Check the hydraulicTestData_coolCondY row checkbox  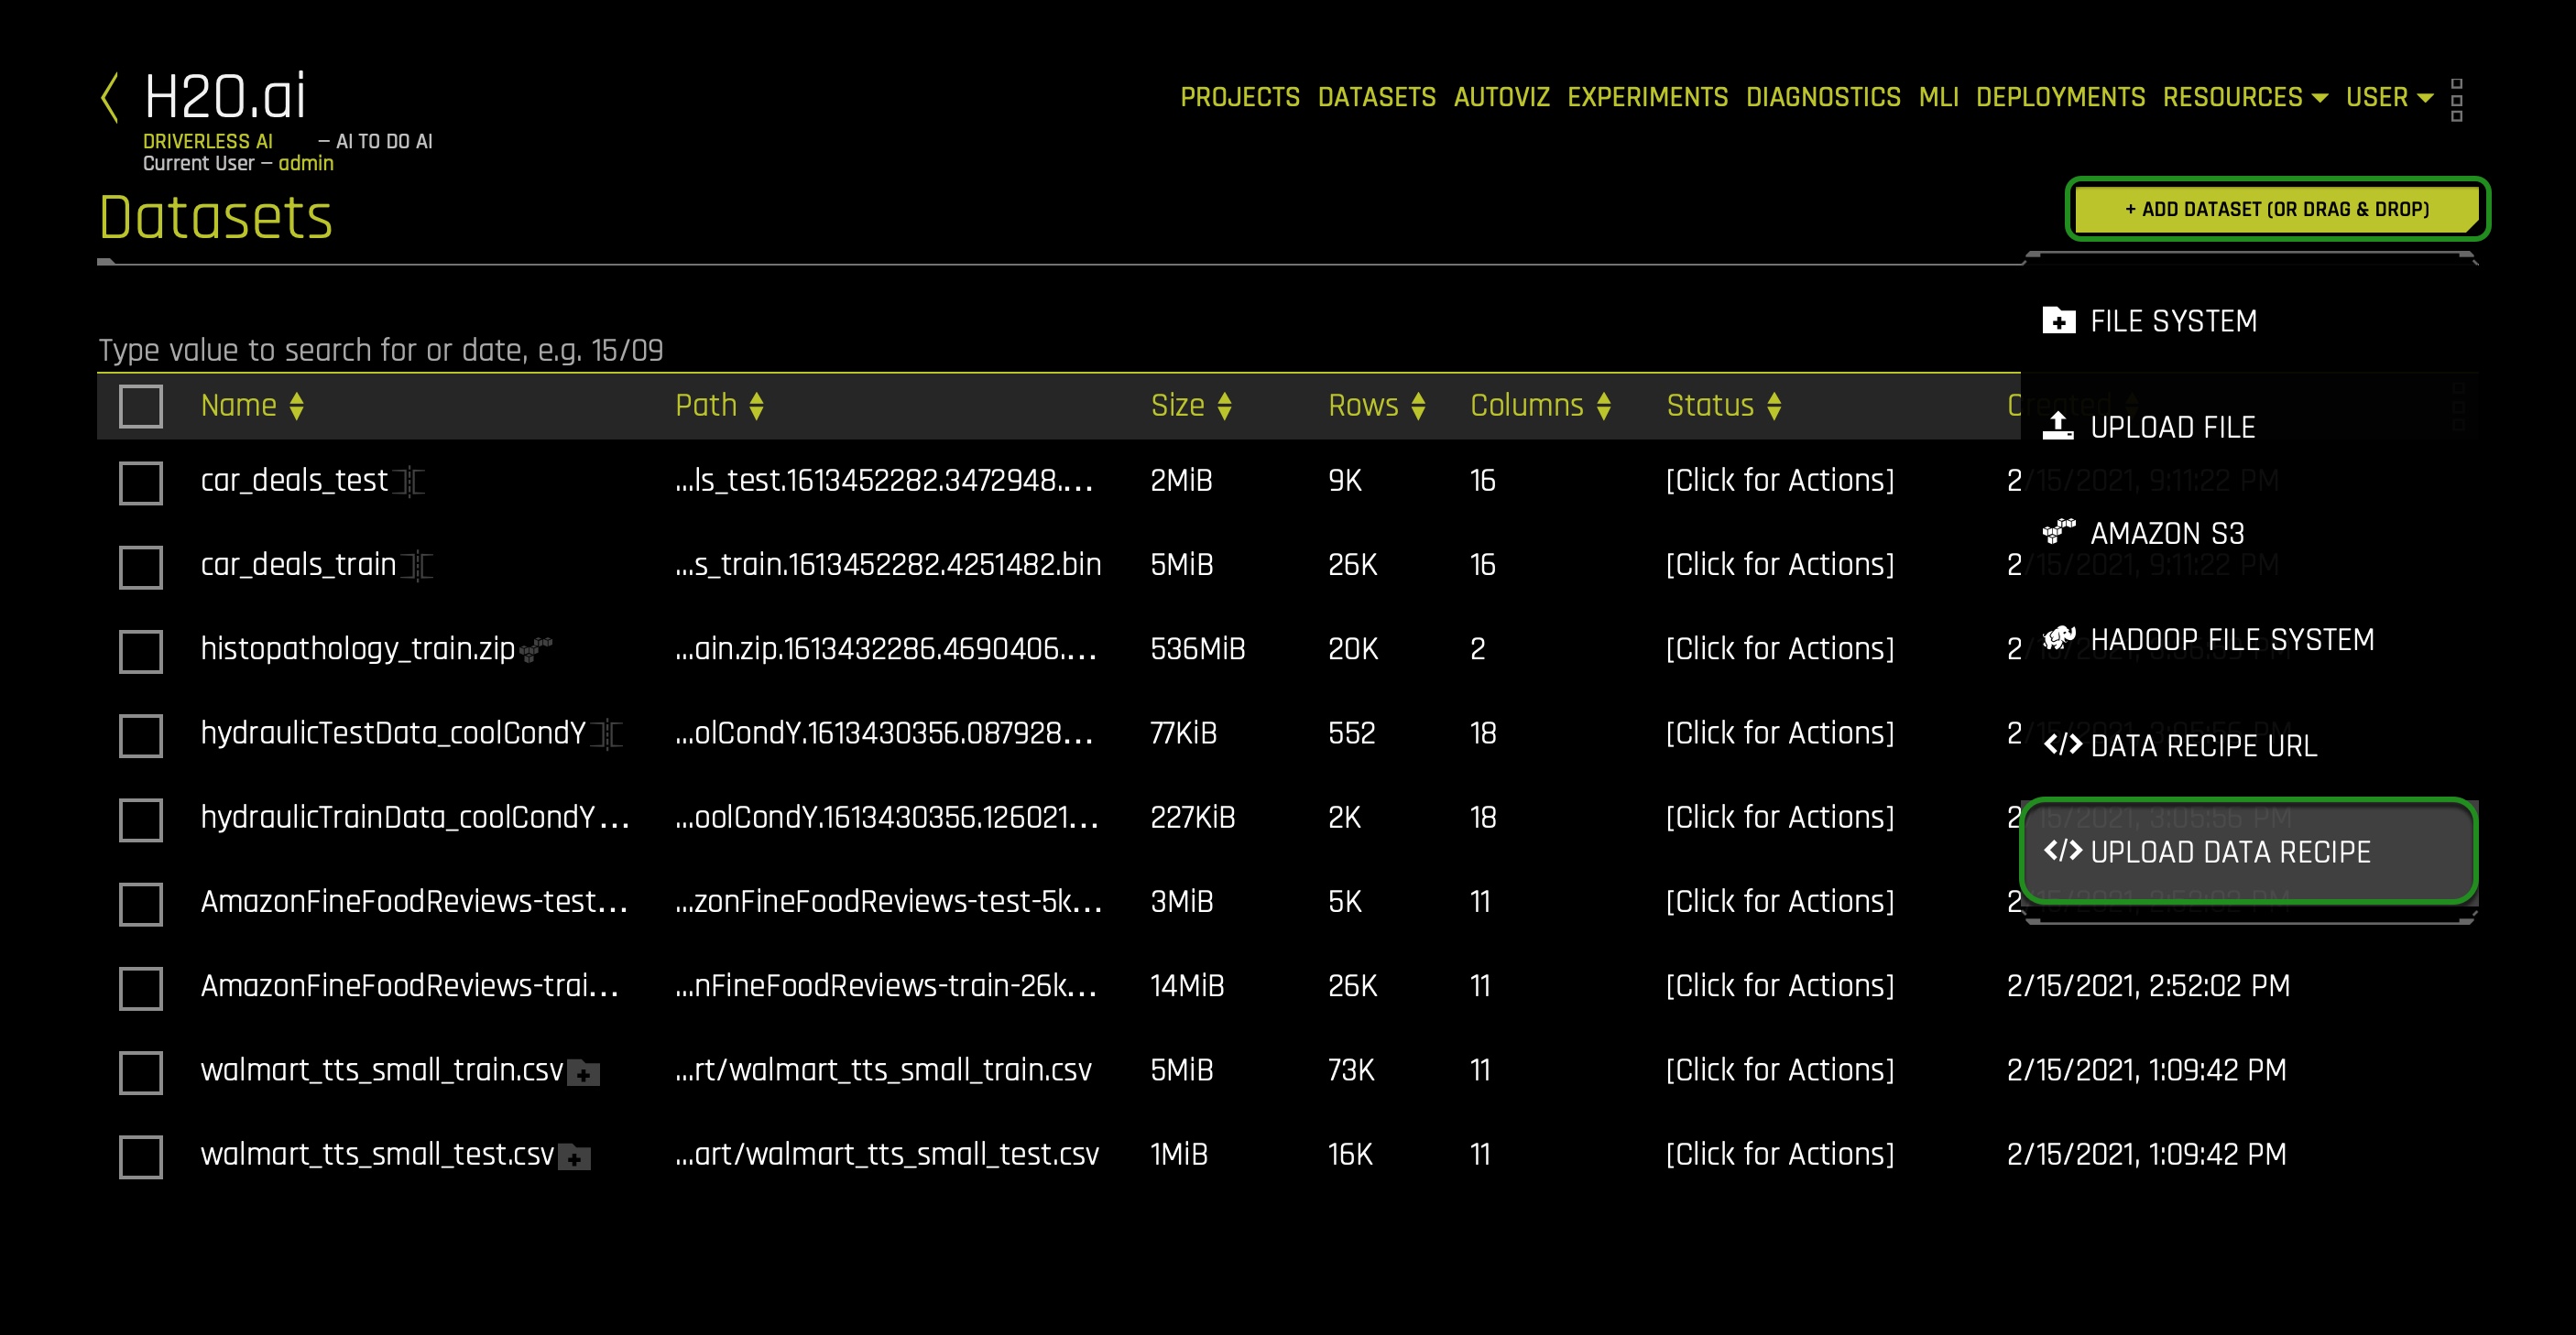pos(141,735)
